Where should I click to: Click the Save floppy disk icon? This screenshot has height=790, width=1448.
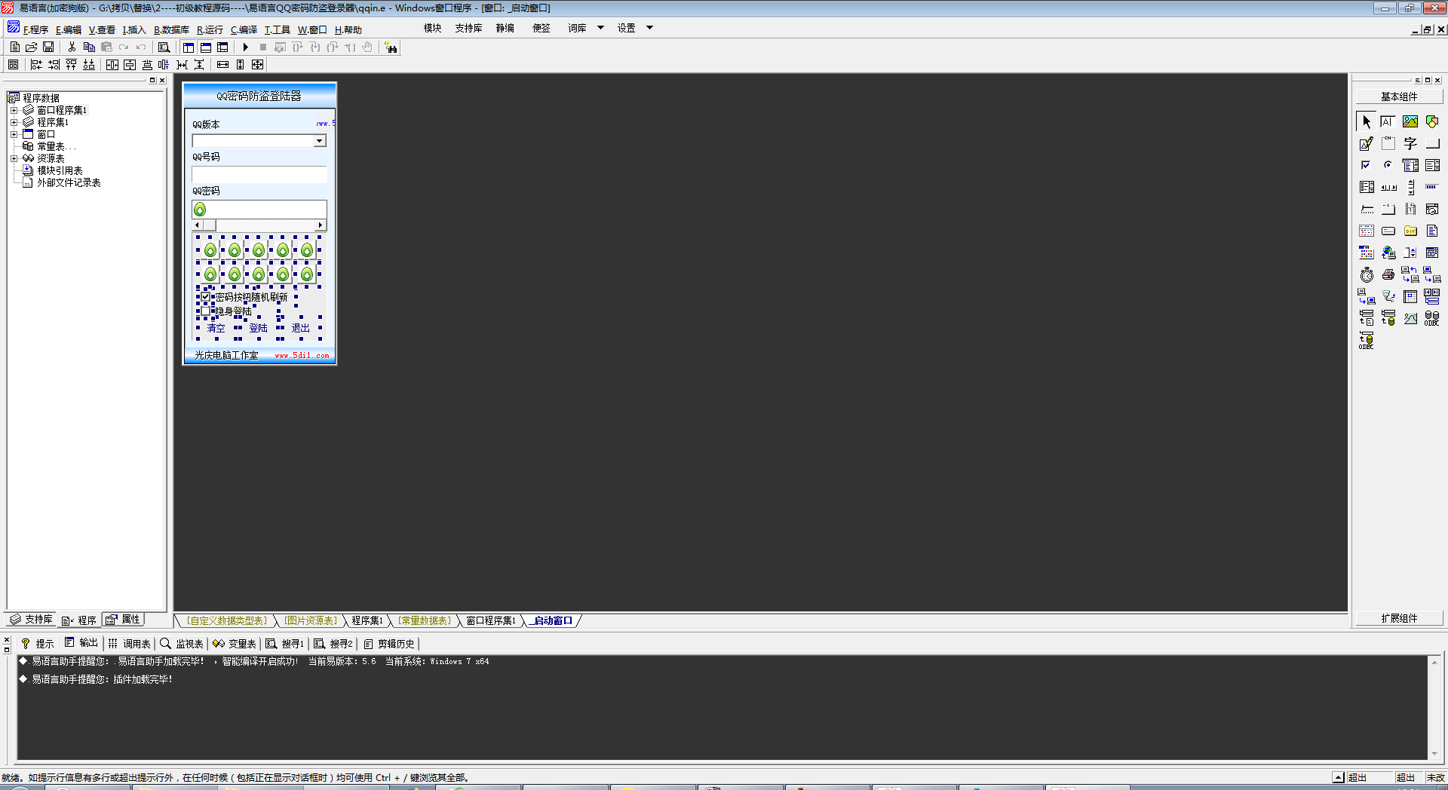[x=48, y=47]
